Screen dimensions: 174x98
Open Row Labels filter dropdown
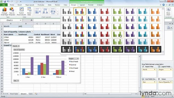point(17,35)
